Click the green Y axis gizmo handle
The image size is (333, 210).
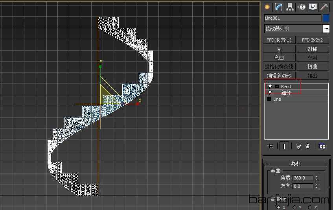pyautogui.click(x=100, y=67)
